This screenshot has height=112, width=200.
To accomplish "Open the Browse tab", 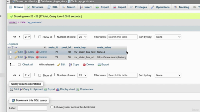I will (16, 7).
